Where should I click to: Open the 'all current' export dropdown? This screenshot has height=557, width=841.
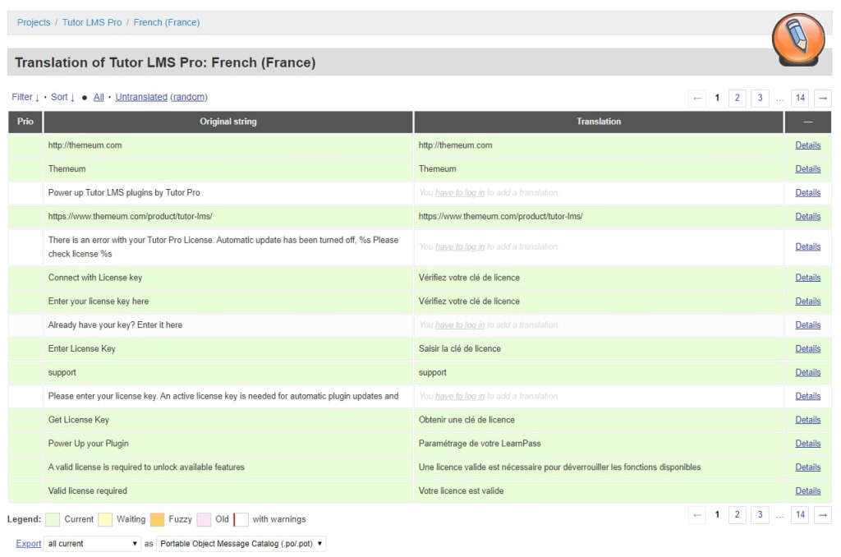click(92, 544)
